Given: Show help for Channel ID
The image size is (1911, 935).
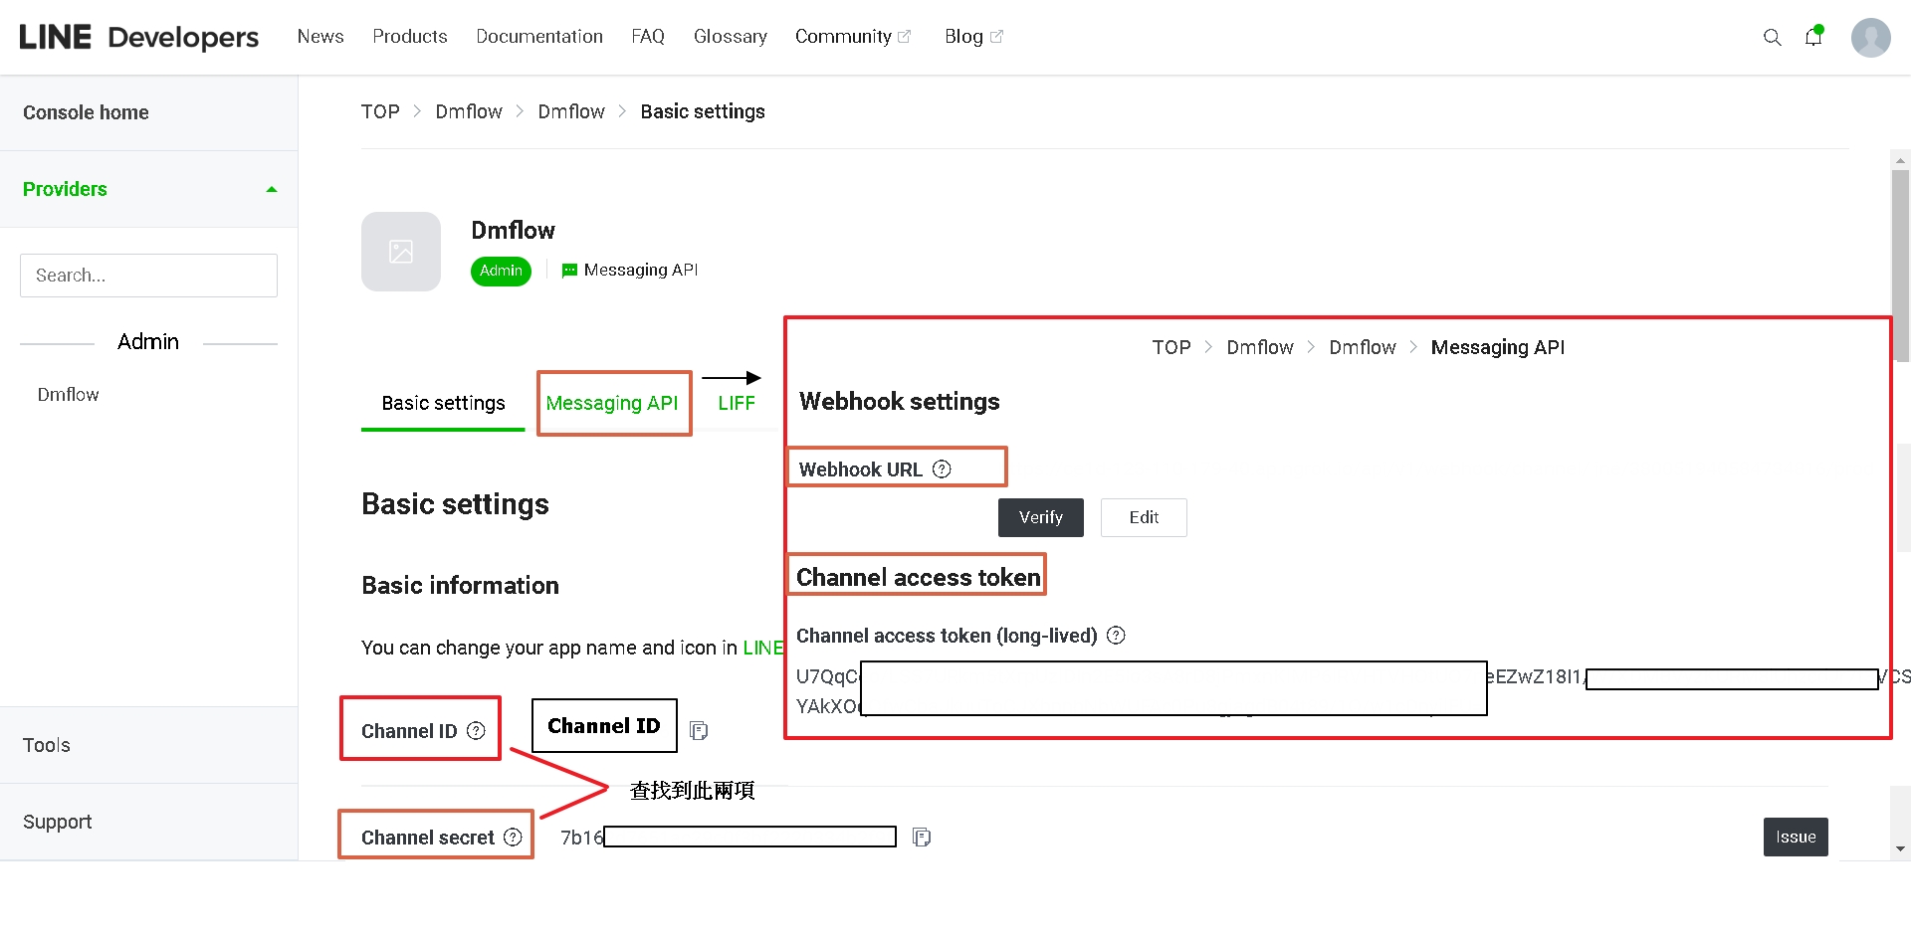Looking at the screenshot, I should tap(476, 731).
